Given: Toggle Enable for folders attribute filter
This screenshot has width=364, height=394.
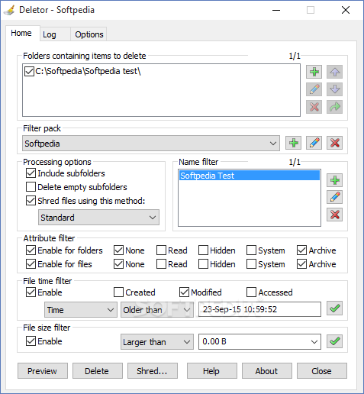Looking at the screenshot, I should point(31,250).
